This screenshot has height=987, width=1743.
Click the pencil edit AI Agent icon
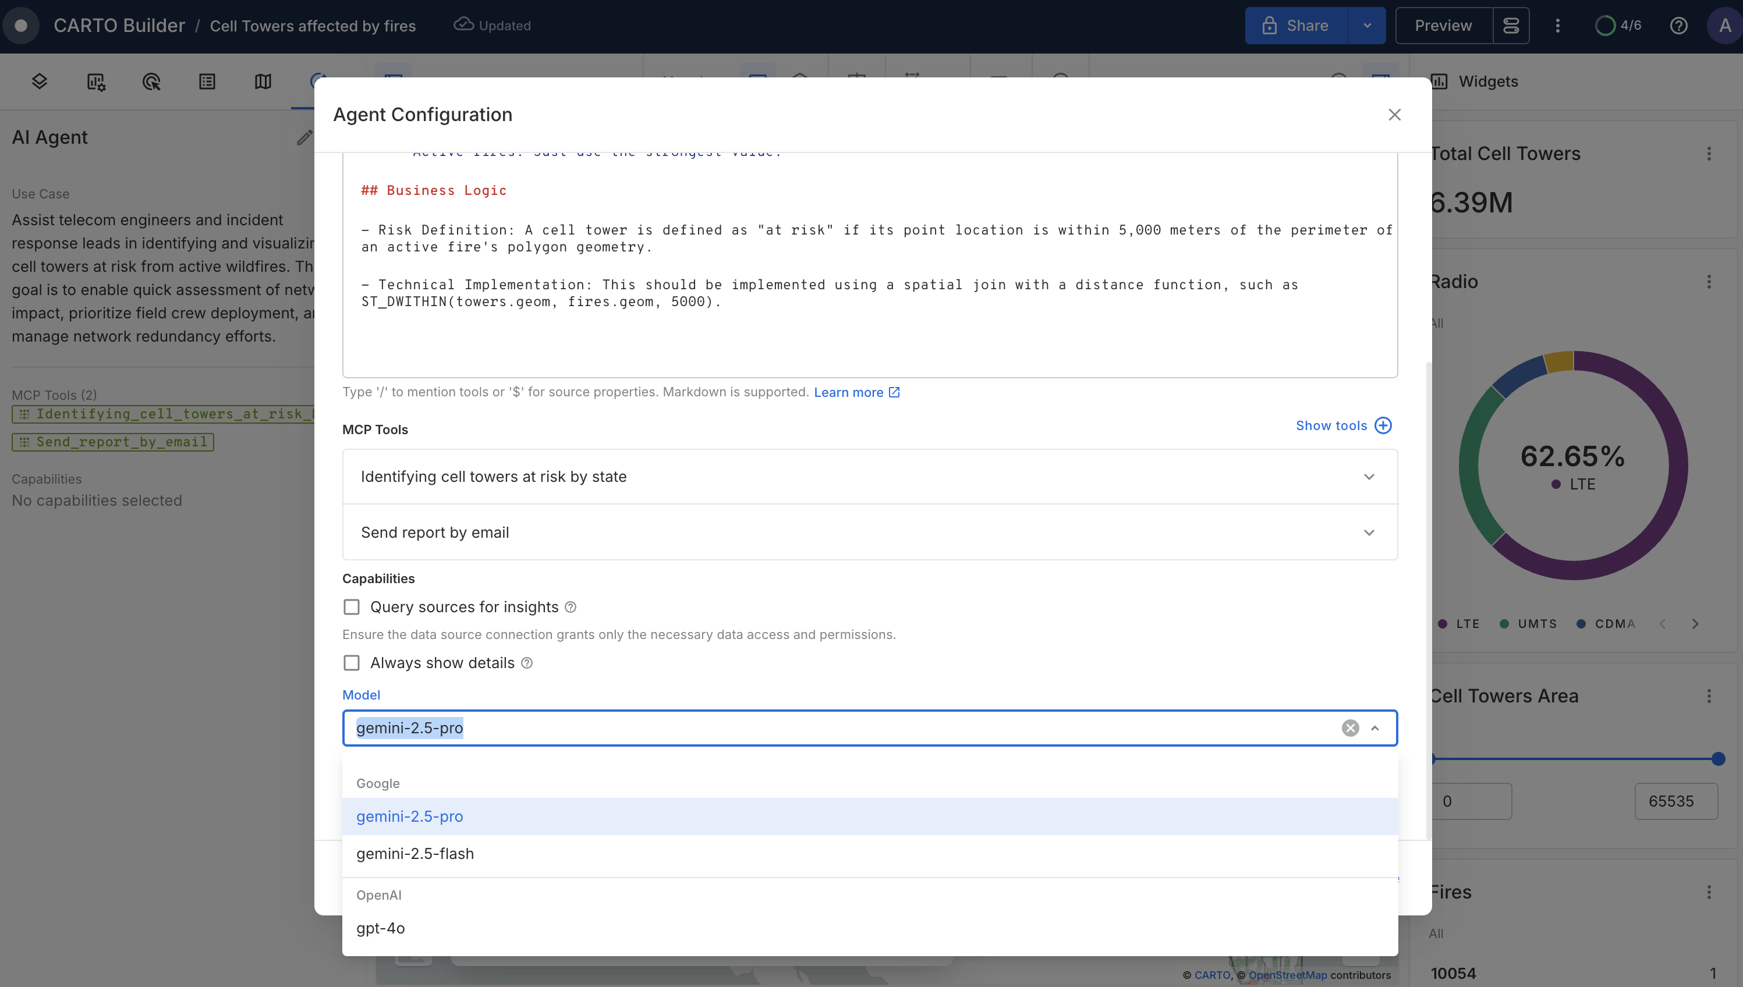pyautogui.click(x=304, y=137)
